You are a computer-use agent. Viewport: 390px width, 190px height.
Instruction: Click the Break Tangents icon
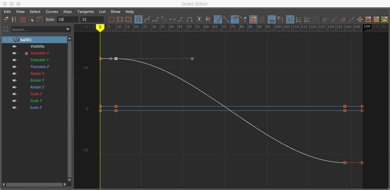[x=218, y=19]
